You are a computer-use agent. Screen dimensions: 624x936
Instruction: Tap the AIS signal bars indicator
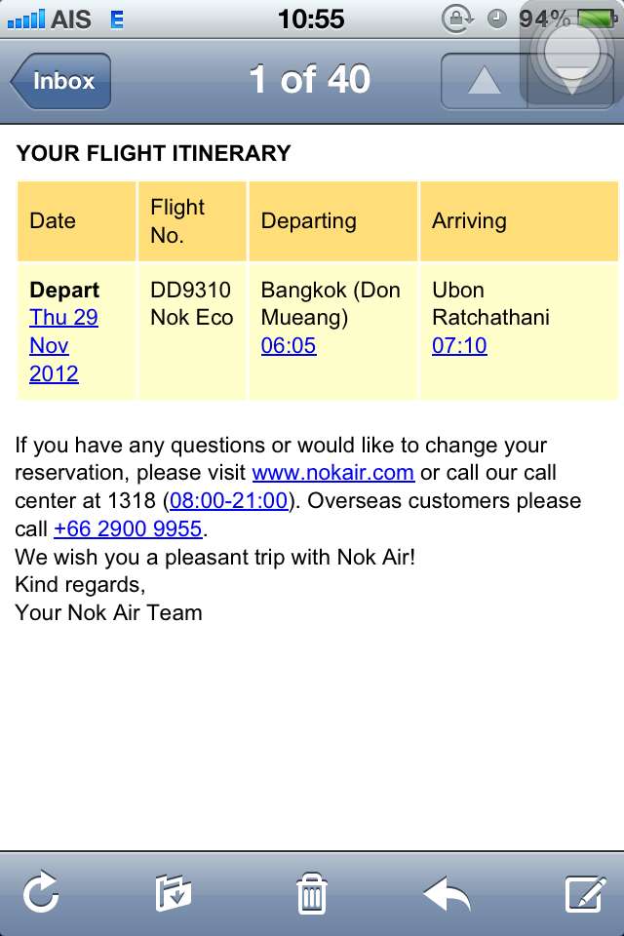tap(25, 19)
